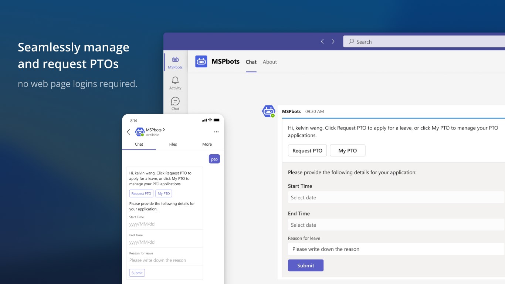Tap the 'Hi, kelvin wang' greeting on phone
This screenshot has height=284, width=505.
pyautogui.click(x=160, y=178)
